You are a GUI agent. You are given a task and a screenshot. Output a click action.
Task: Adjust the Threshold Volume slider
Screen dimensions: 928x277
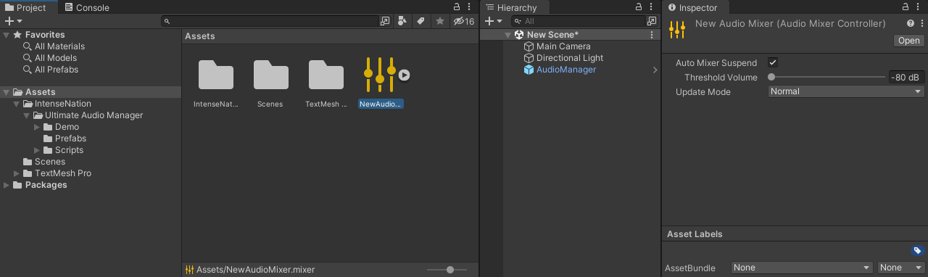click(x=826, y=77)
